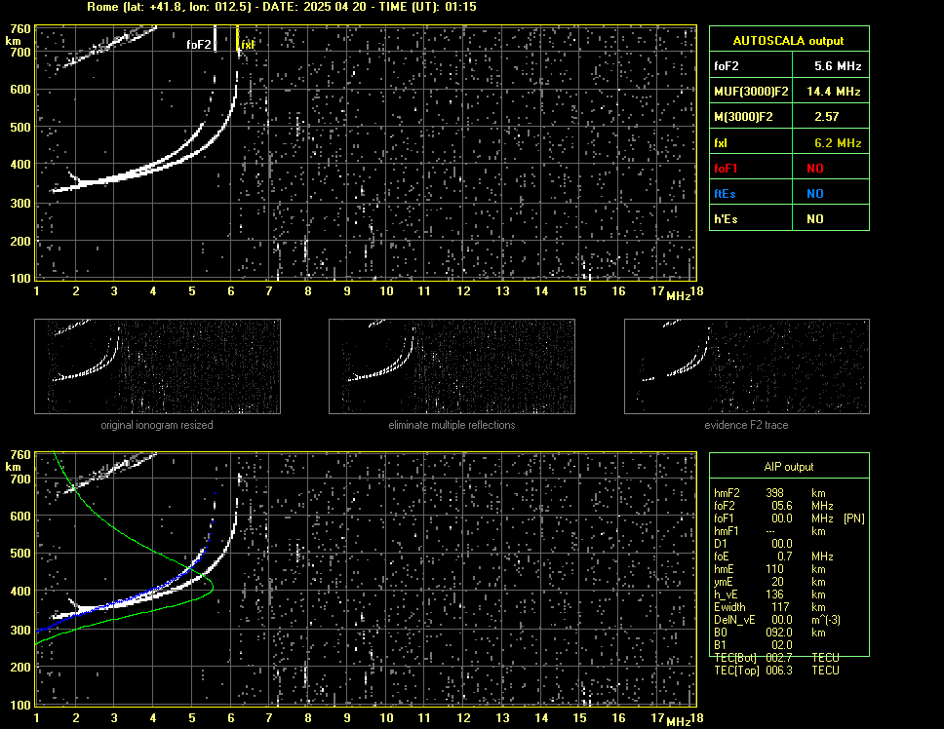Click the Rome date and time title text

tap(281, 7)
